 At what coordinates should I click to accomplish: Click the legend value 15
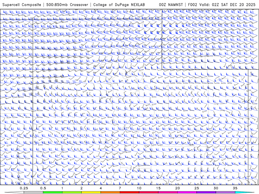[158, 188]
